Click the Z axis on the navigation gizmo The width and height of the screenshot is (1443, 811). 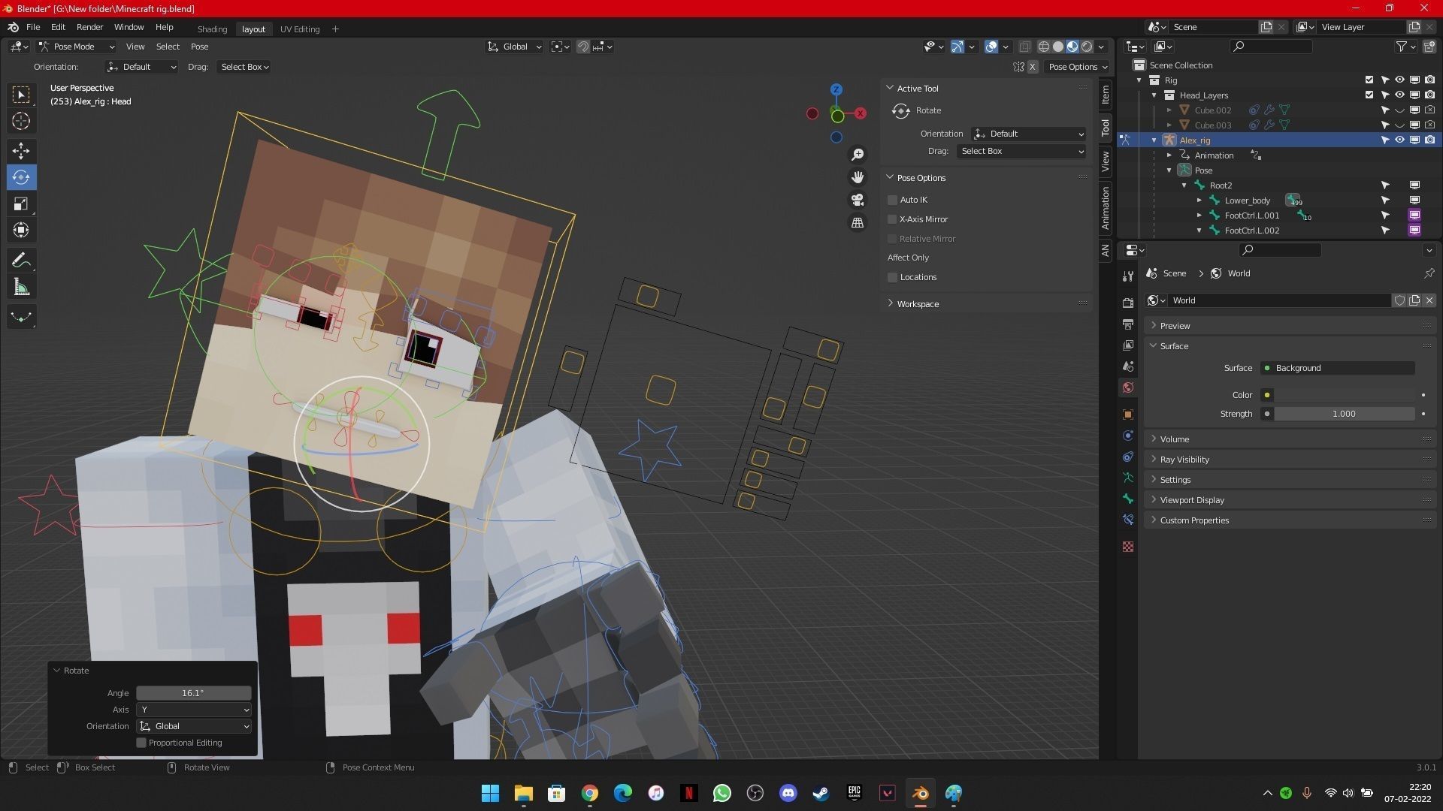click(x=836, y=89)
